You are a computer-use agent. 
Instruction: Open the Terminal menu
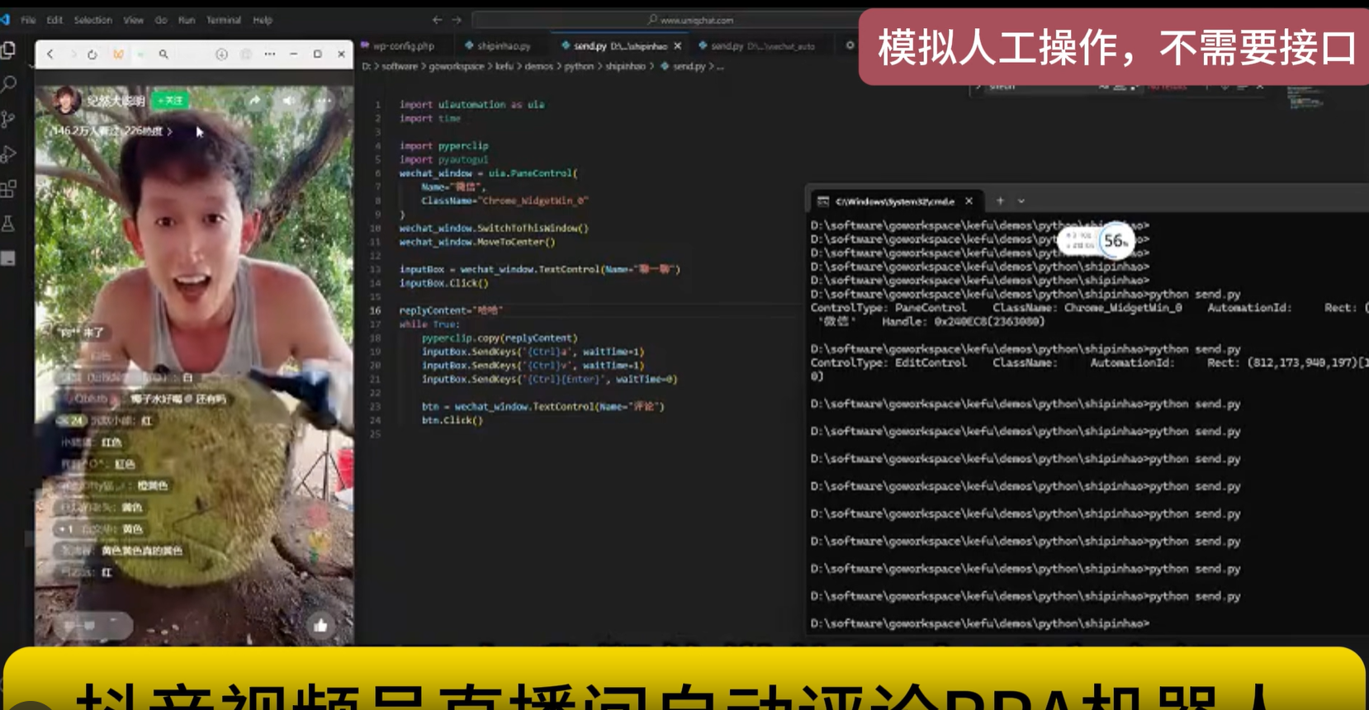coord(223,20)
